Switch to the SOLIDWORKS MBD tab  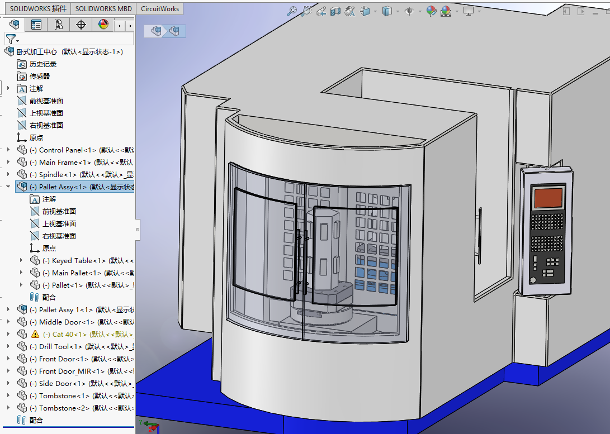click(x=103, y=9)
